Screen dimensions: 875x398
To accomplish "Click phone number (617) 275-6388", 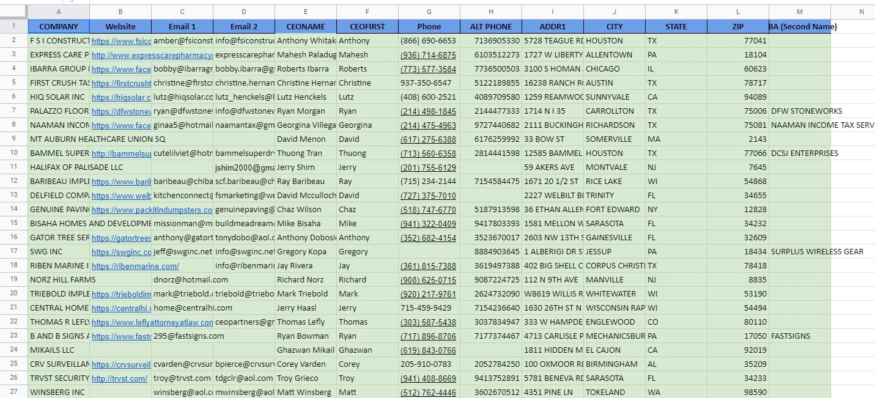I will [428, 139].
